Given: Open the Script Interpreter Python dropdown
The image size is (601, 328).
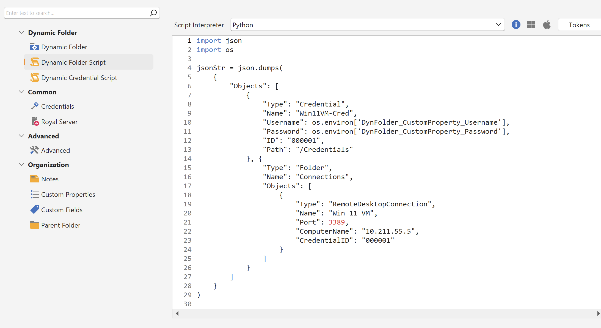Looking at the screenshot, I should [x=368, y=25].
